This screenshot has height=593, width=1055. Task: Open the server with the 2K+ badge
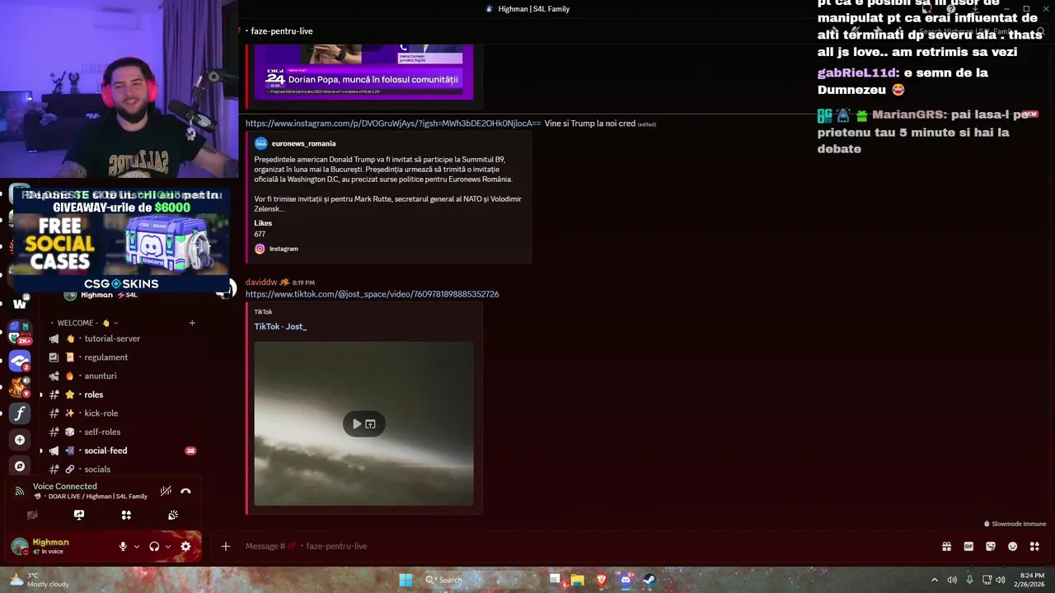coord(19,331)
